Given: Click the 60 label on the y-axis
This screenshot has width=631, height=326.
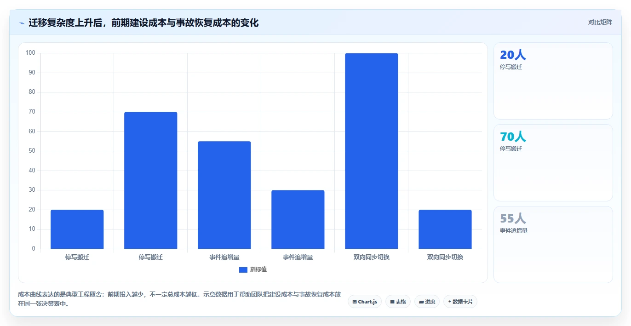Looking at the screenshot, I should (32, 132).
